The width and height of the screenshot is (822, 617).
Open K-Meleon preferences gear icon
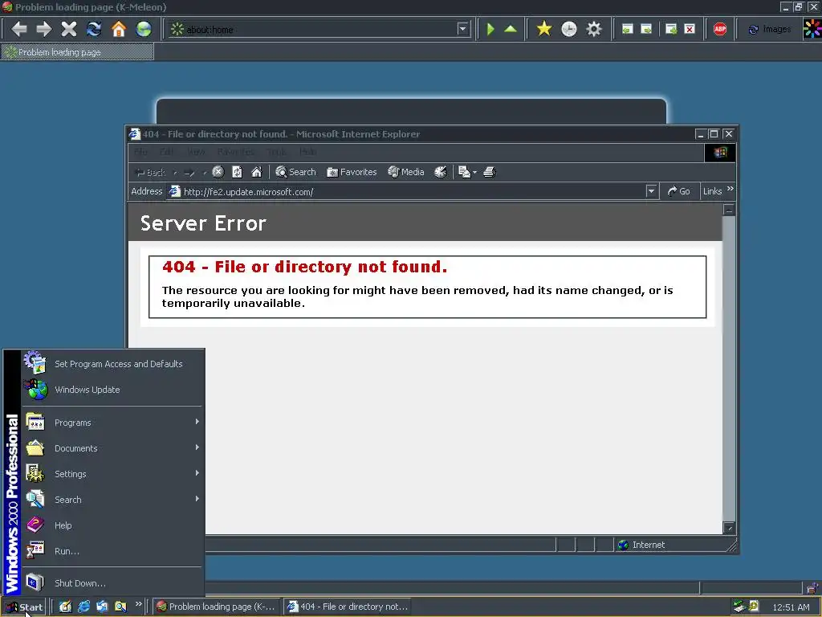(593, 29)
